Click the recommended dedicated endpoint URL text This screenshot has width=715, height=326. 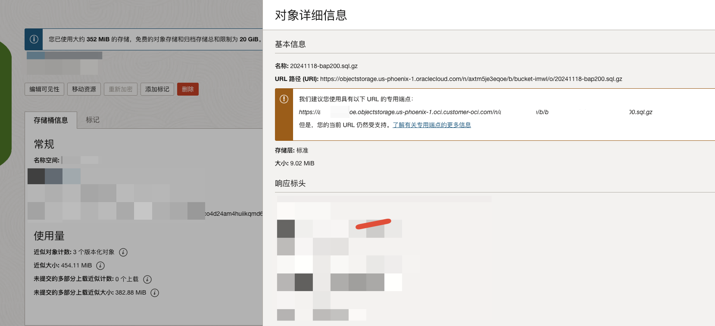pyautogui.click(x=475, y=112)
